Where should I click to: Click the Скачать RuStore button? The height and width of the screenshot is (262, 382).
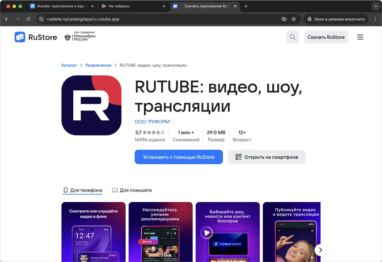tap(326, 37)
